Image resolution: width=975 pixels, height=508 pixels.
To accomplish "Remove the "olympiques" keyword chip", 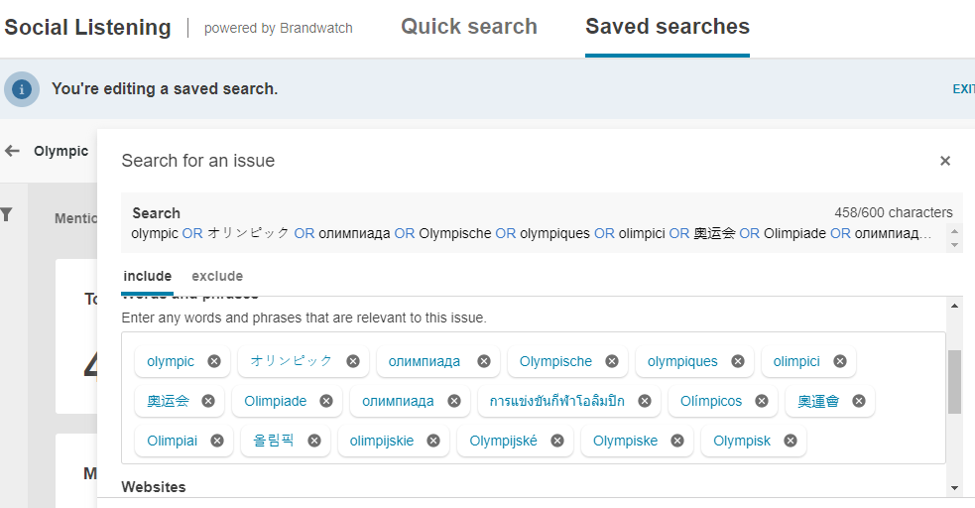I will (738, 361).
